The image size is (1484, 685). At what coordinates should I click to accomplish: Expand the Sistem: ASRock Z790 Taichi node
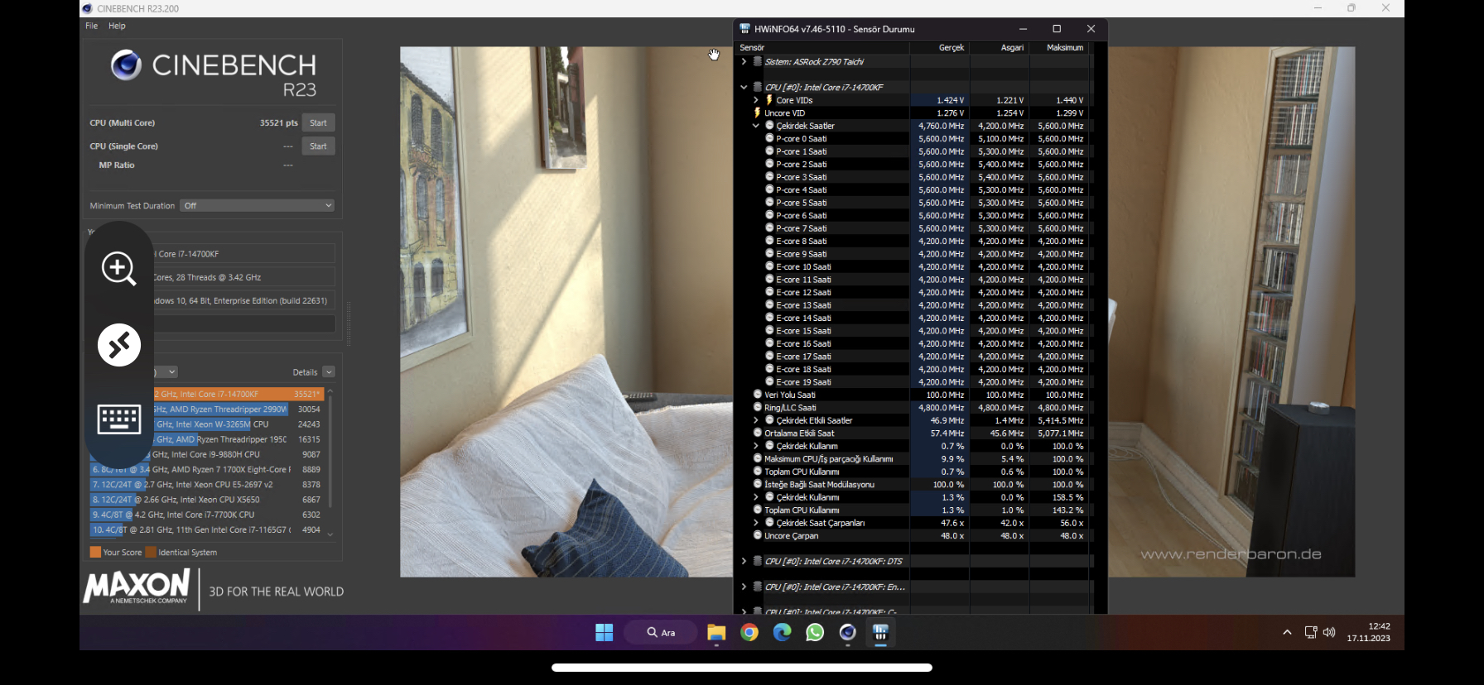744,61
